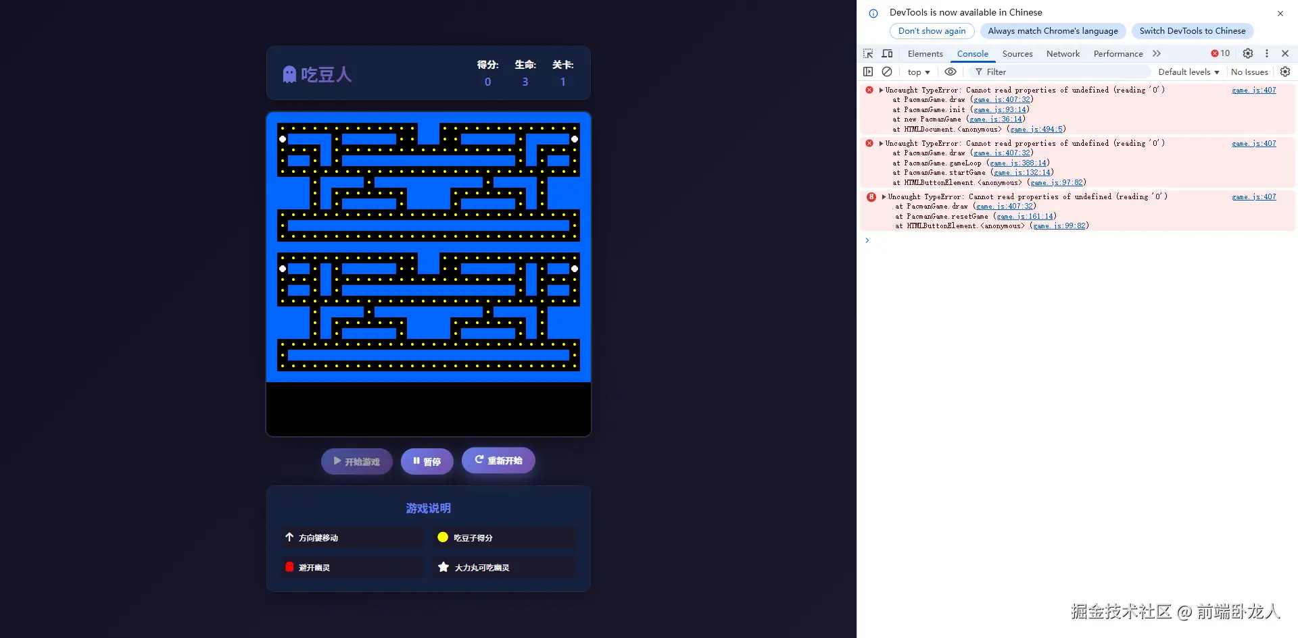Click the up-arrow icon in instructions
Screen dimensions: 1298x638
pos(289,537)
